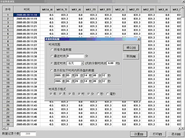The width and height of the screenshot is (185, 138).
Task: Open 设置 settings button at bottom
Action: click(x=139, y=134)
